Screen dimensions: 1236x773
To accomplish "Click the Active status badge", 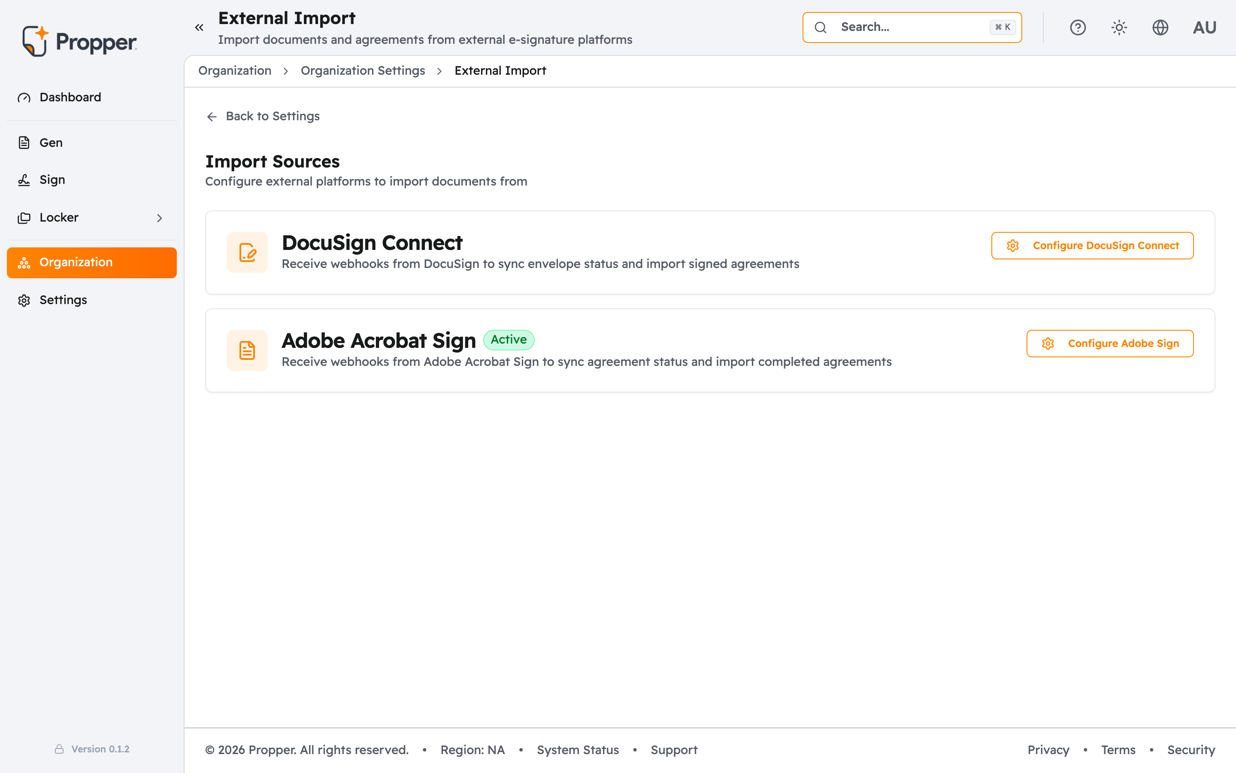I will pyautogui.click(x=509, y=339).
